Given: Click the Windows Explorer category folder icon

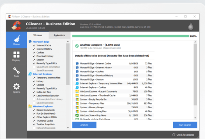Looking at the screenshot, I should point(30,106).
